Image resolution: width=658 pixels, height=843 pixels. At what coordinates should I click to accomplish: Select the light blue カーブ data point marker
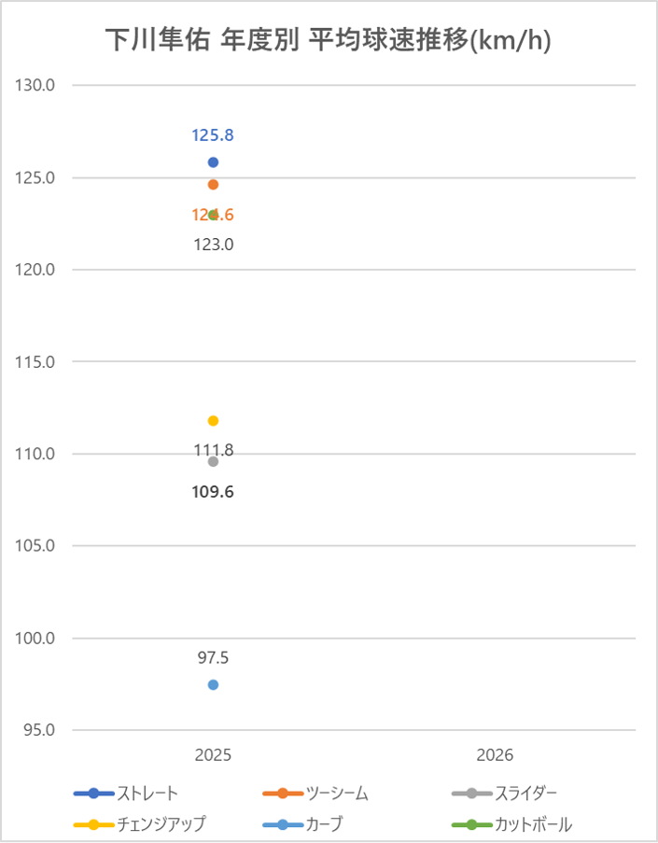[213, 684]
